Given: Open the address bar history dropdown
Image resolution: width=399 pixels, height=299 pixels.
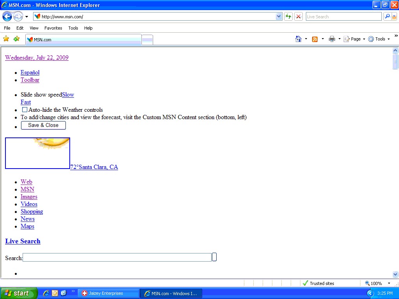Looking at the screenshot, I should pos(278,16).
